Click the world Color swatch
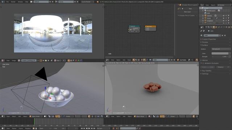This screenshot has width=232, height=130. 220,53
